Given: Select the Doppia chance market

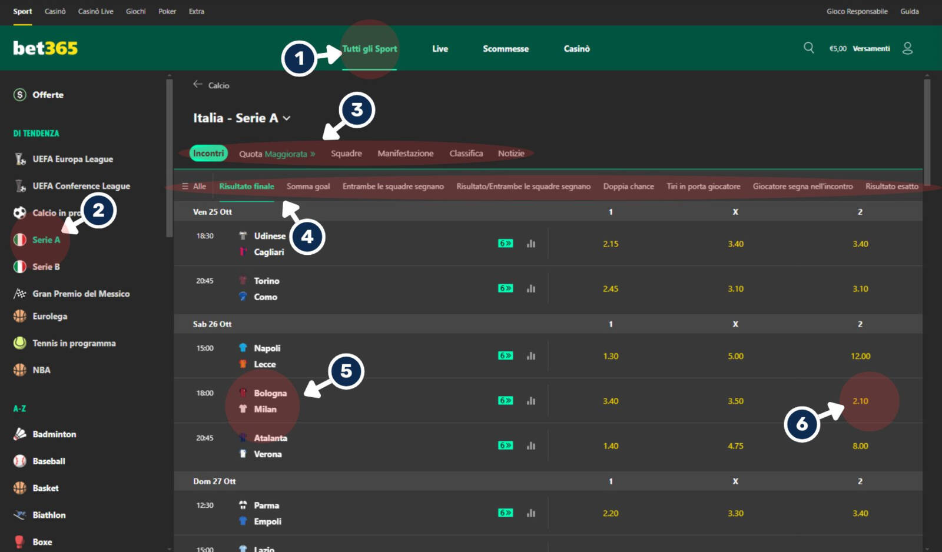Looking at the screenshot, I should [628, 187].
